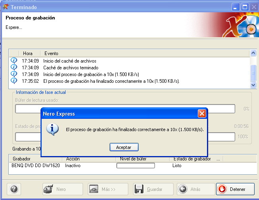Click the Grabador column header

point(35,159)
